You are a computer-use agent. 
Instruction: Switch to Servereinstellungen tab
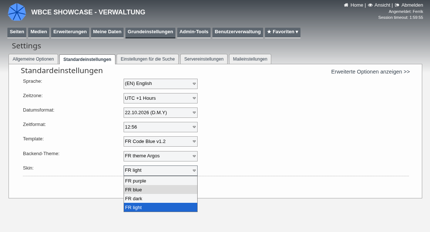pyautogui.click(x=204, y=59)
